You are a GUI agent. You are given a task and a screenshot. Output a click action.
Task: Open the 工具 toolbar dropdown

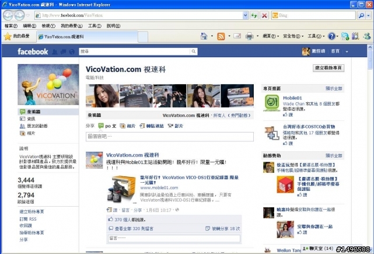316,36
